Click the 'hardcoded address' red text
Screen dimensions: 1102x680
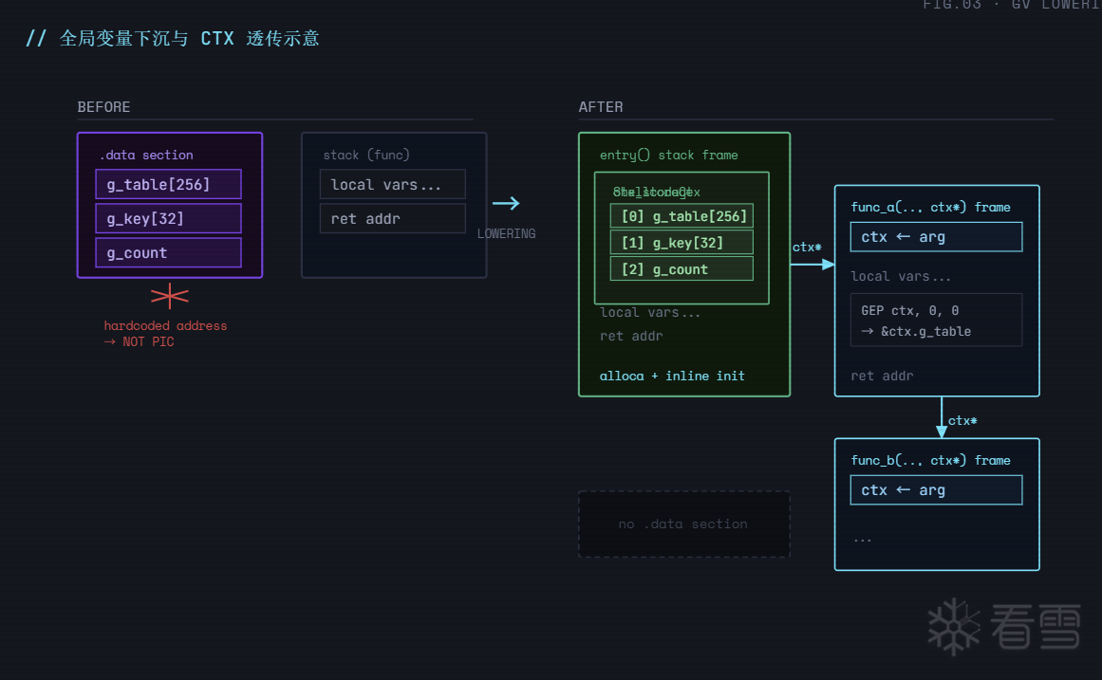[x=165, y=325]
